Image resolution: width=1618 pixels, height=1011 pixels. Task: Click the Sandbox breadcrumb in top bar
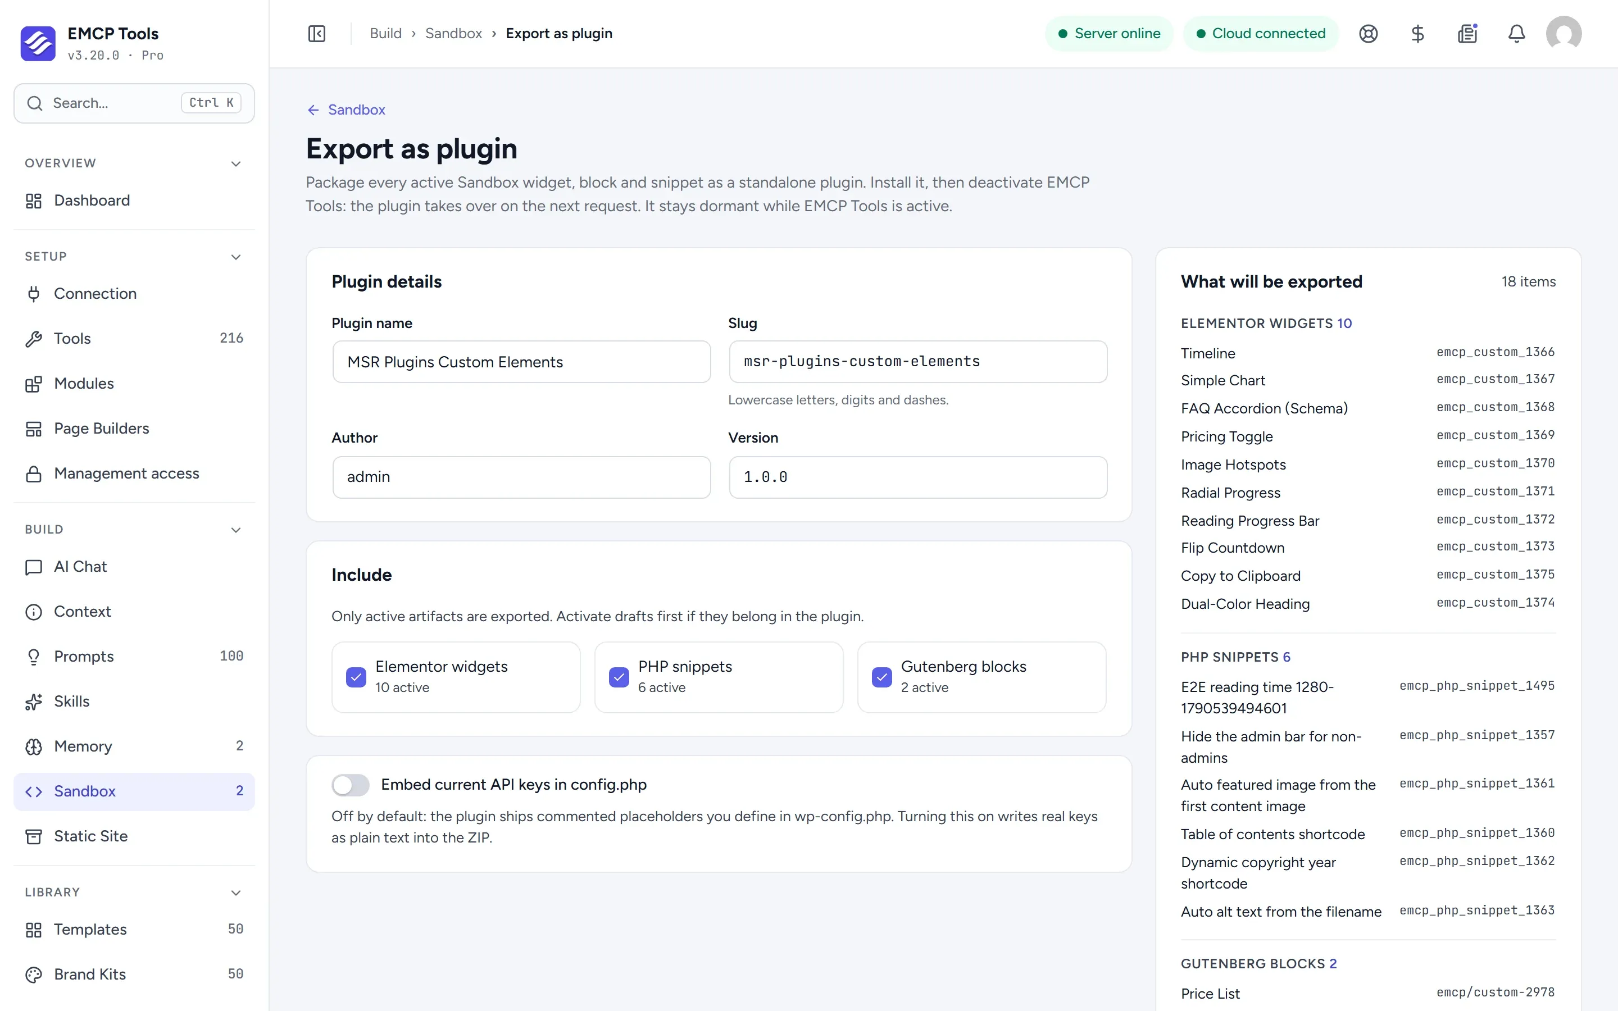coord(453,34)
